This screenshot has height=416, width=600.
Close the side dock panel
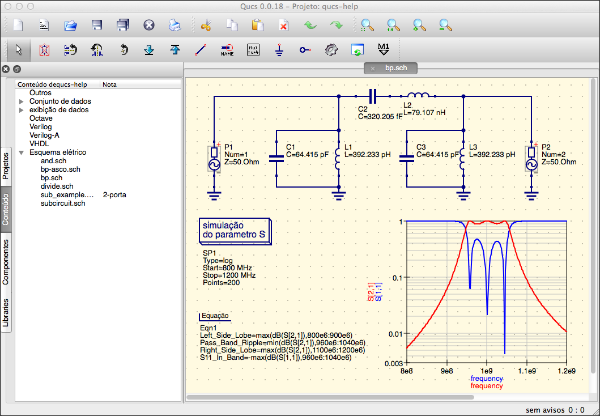click(x=5, y=69)
